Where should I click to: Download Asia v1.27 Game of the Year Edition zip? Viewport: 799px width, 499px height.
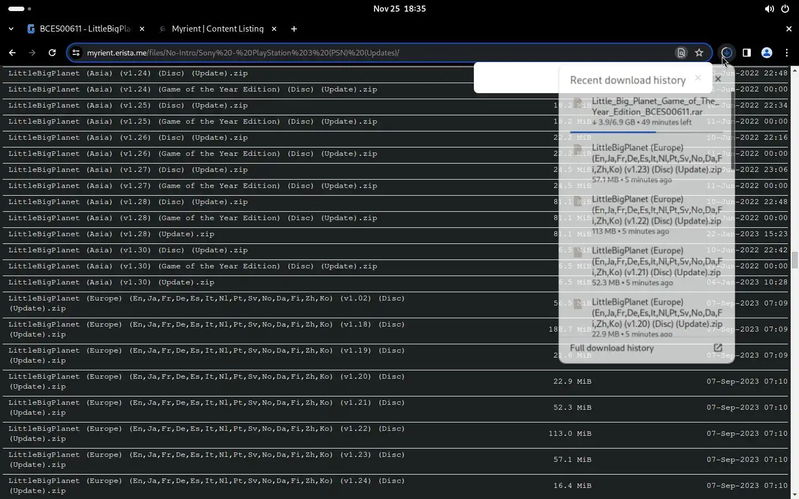[x=193, y=186]
